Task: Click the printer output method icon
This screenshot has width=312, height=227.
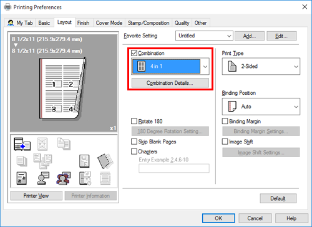Action: [x=22, y=144]
